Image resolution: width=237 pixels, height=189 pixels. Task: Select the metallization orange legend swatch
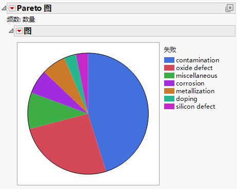coord(169,91)
